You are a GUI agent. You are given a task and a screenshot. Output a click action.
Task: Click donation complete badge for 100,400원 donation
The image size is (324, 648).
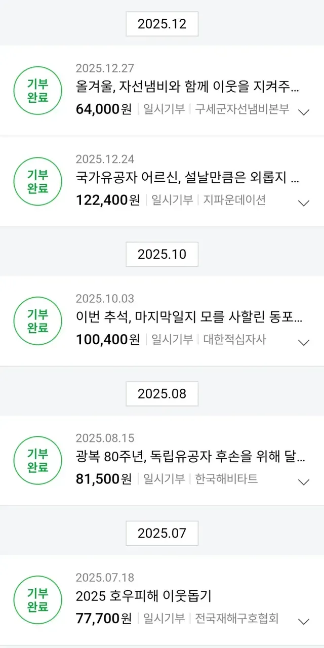click(x=38, y=321)
